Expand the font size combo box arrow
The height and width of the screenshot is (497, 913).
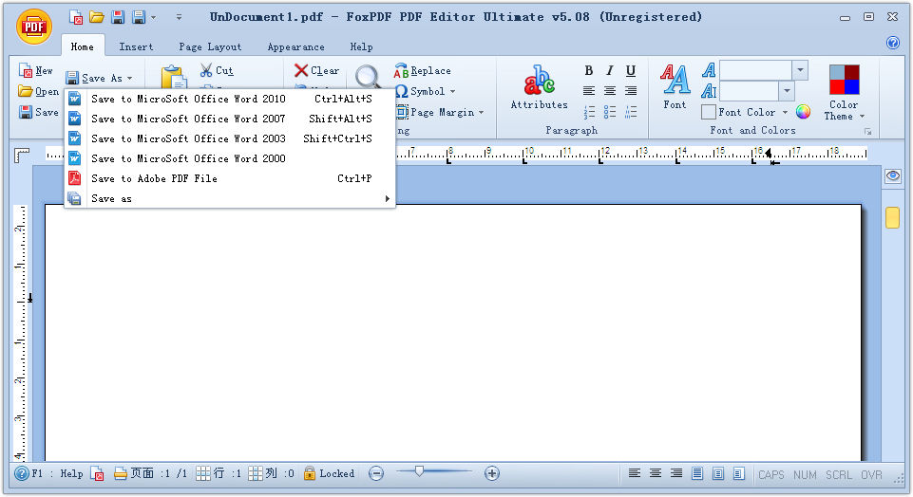tap(787, 91)
